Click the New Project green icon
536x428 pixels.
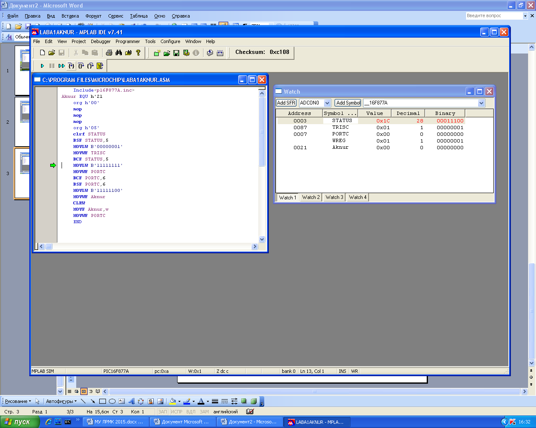[157, 53]
